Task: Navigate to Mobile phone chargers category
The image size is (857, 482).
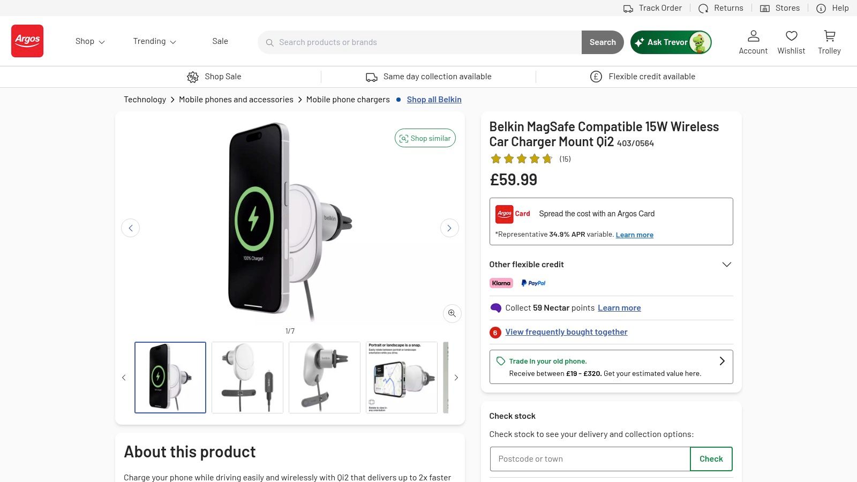Action: [348, 99]
